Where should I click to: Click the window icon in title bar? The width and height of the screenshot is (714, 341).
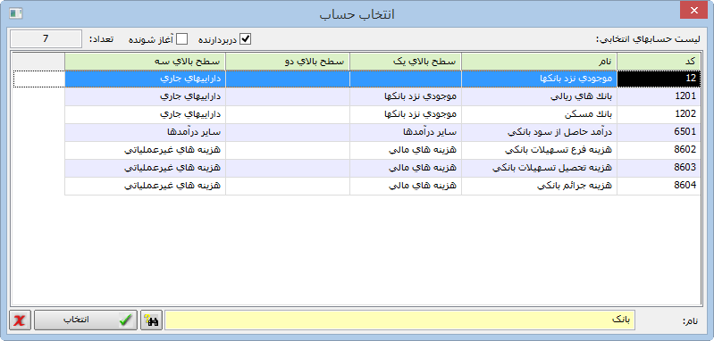point(16,13)
